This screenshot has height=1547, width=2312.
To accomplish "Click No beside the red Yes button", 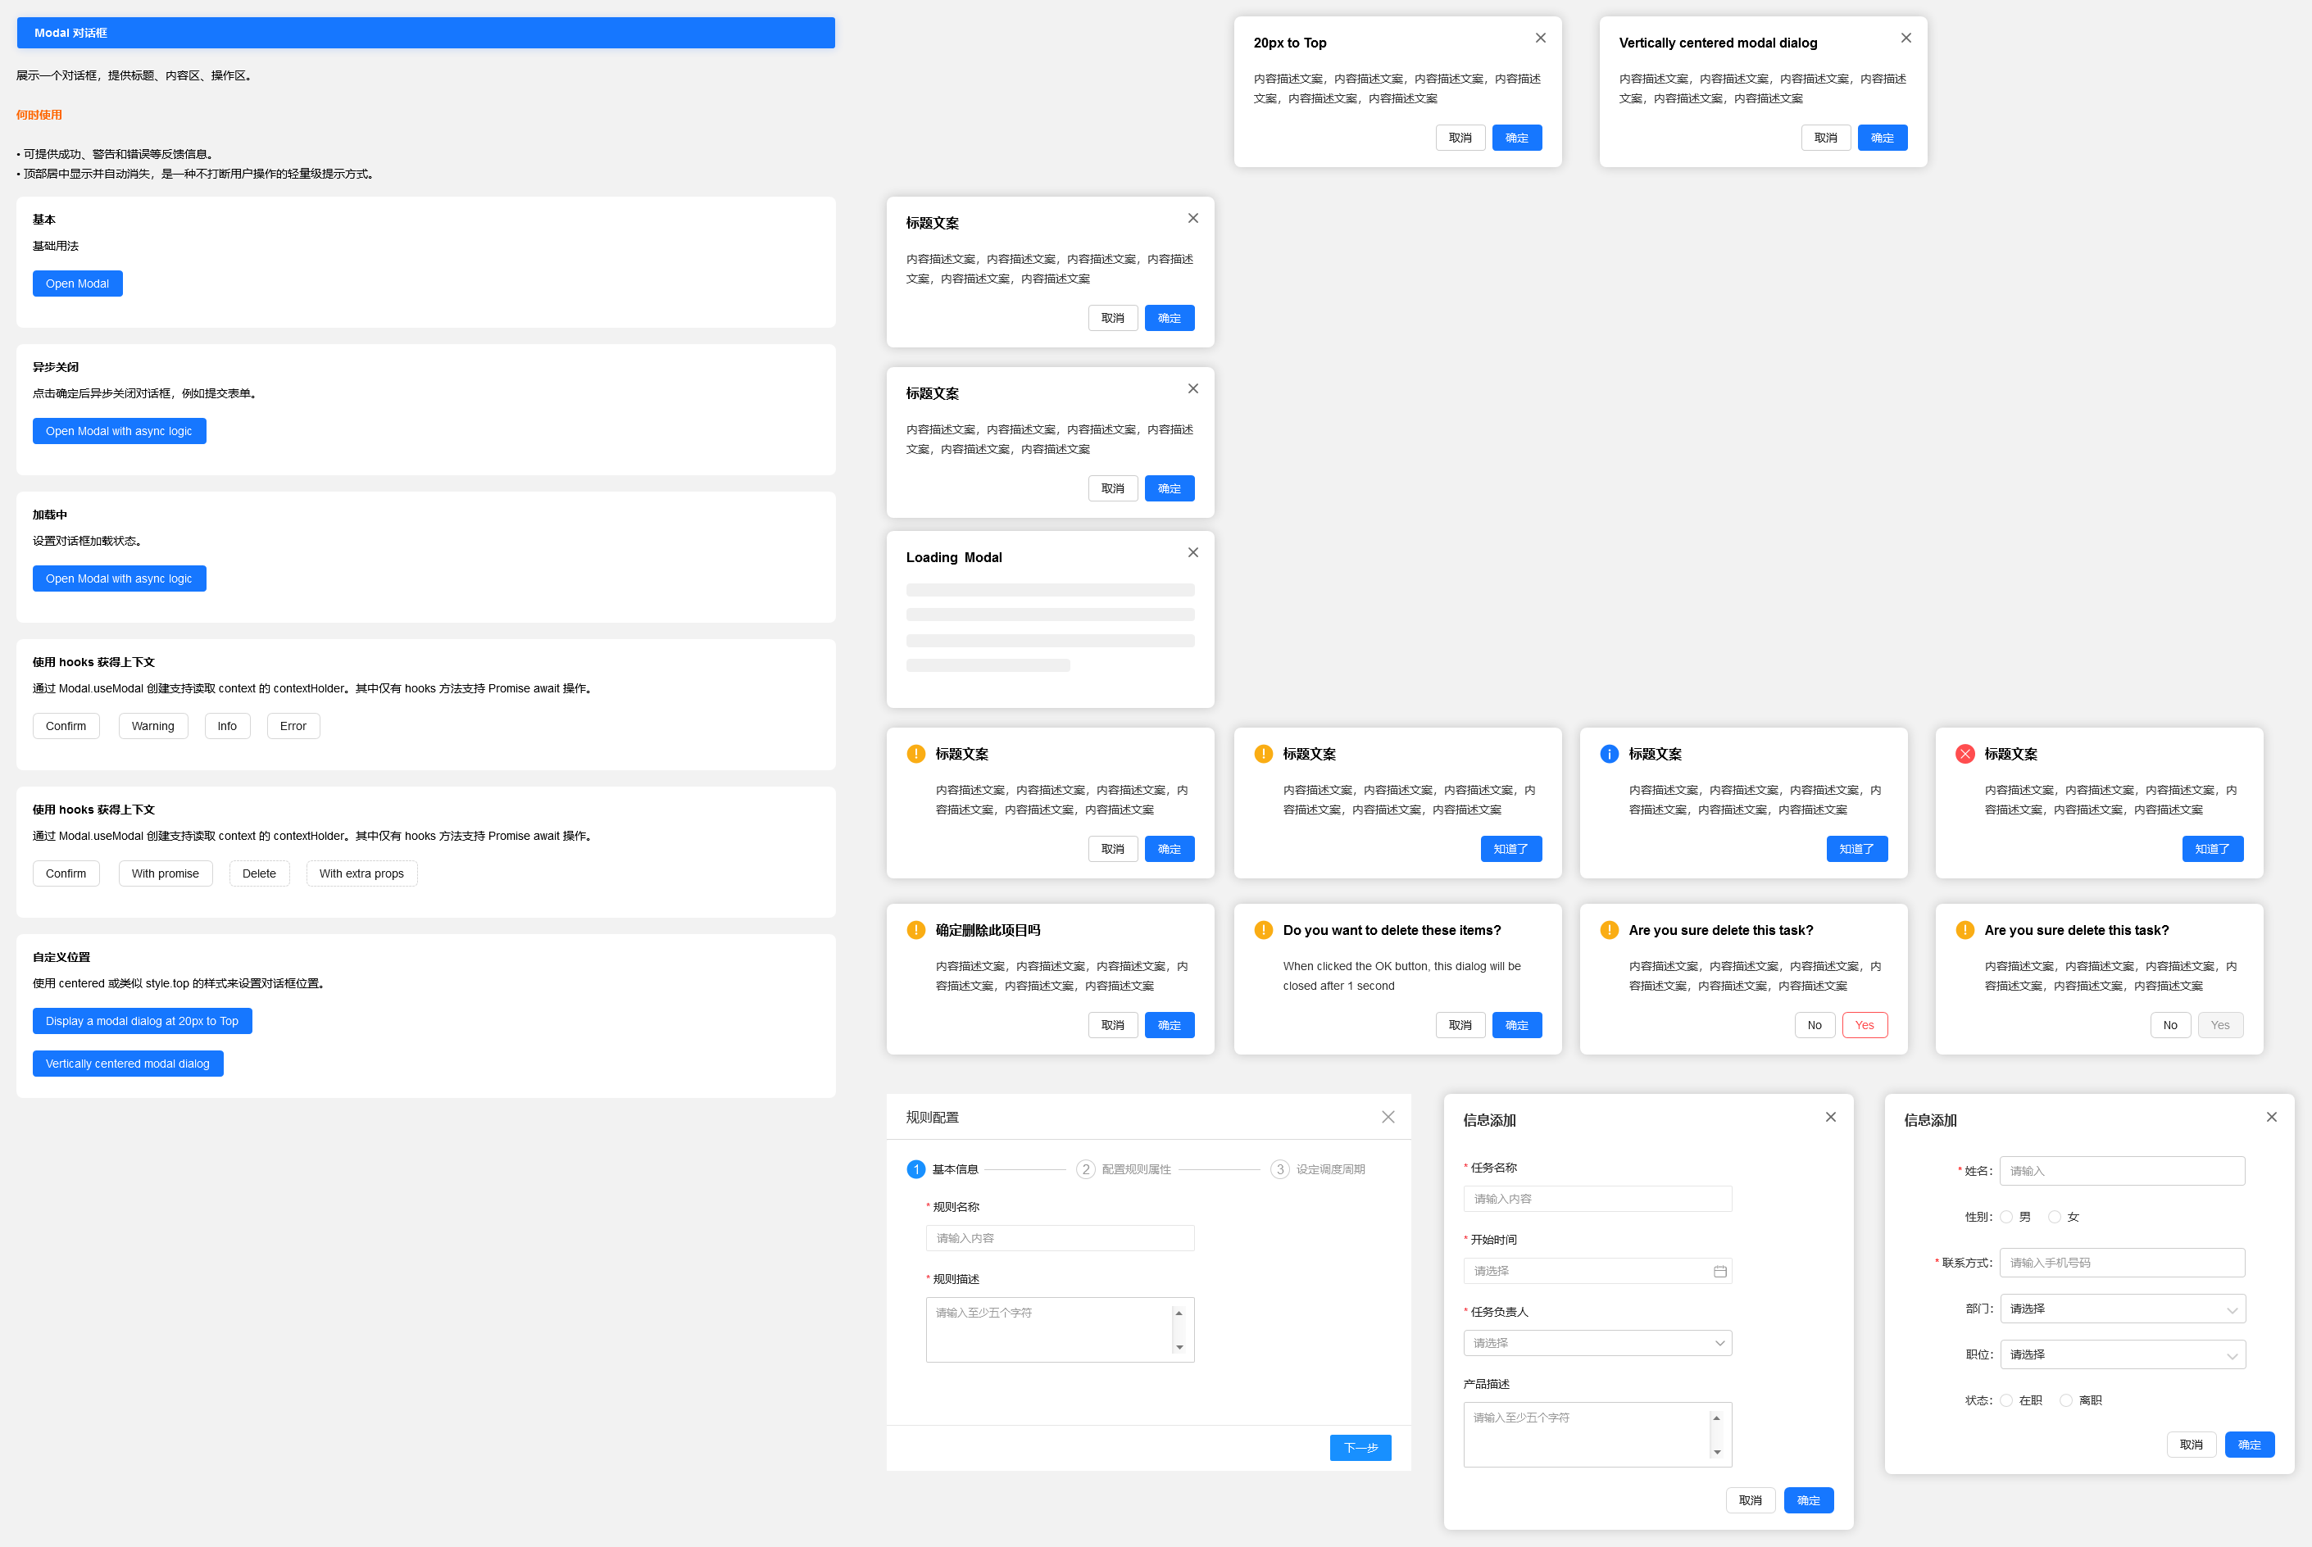I will pyautogui.click(x=1814, y=1025).
